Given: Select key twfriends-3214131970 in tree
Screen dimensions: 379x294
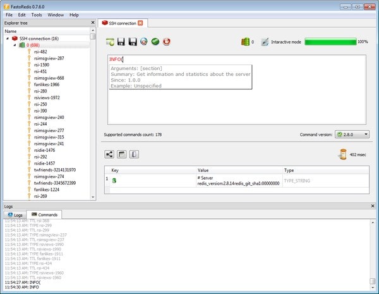Looking at the screenshot, I should [x=55, y=170].
